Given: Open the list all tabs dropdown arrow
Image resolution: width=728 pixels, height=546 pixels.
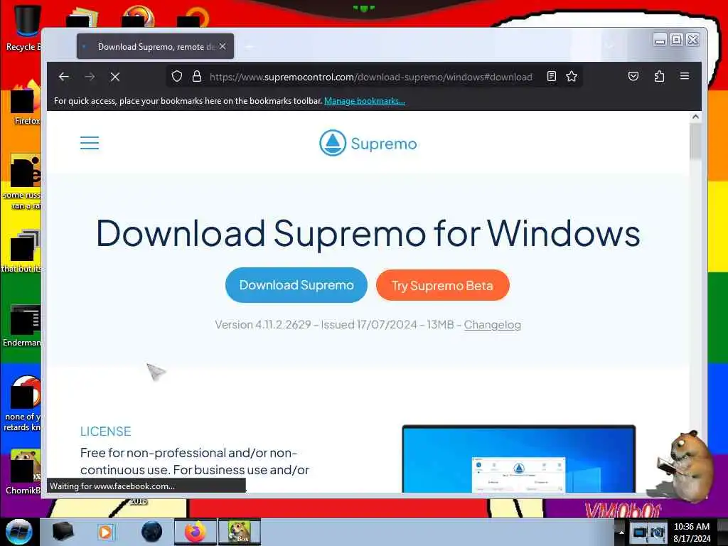Looking at the screenshot, I should pyautogui.click(x=609, y=46).
